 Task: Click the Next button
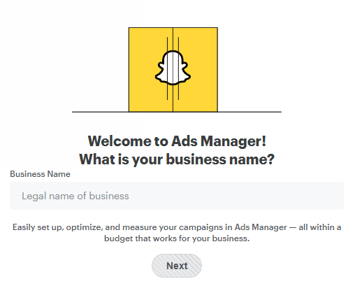coord(177,266)
